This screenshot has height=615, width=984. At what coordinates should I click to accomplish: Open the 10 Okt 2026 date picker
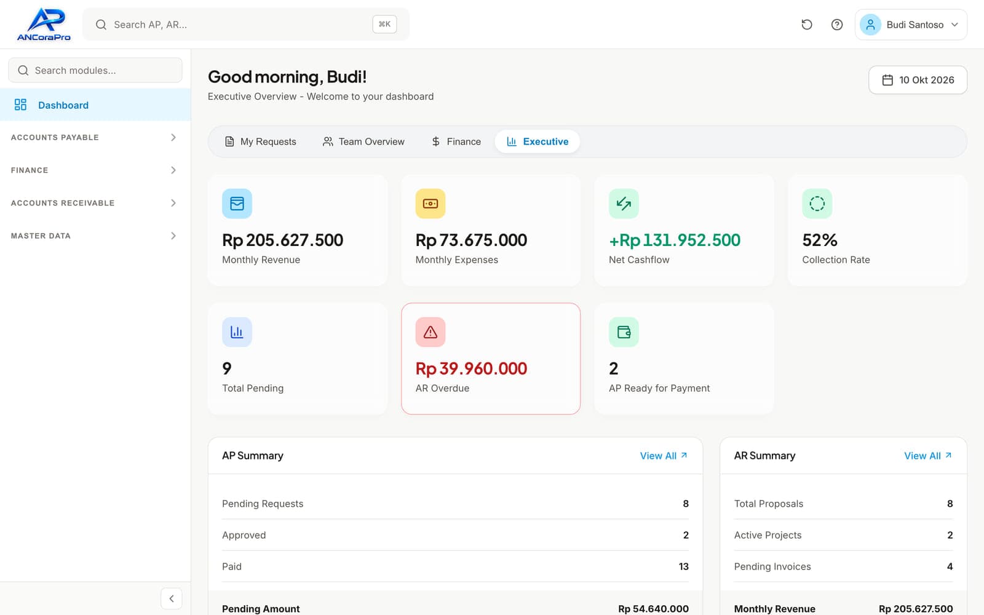pos(918,80)
